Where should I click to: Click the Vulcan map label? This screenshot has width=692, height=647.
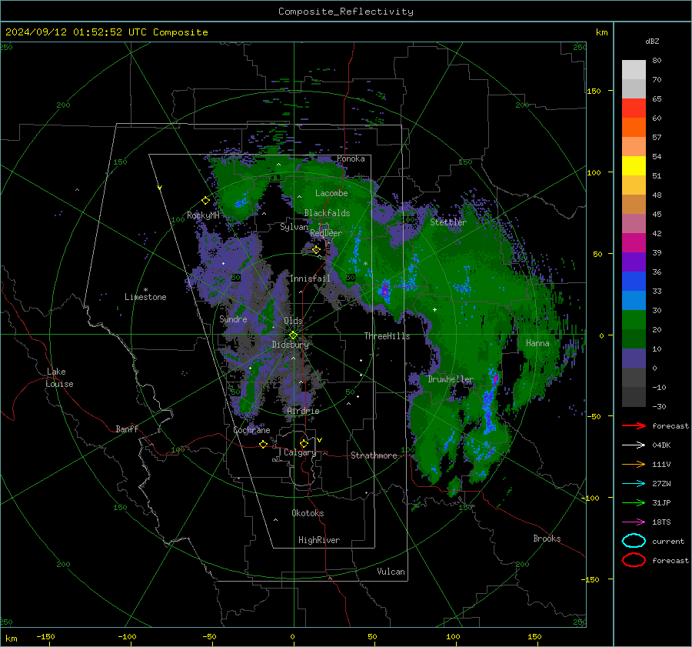pos(391,572)
